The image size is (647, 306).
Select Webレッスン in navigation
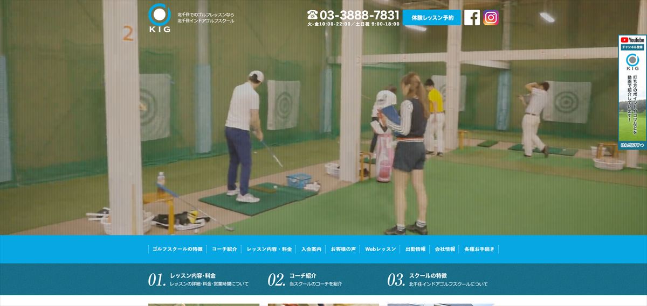coord(380,250)
